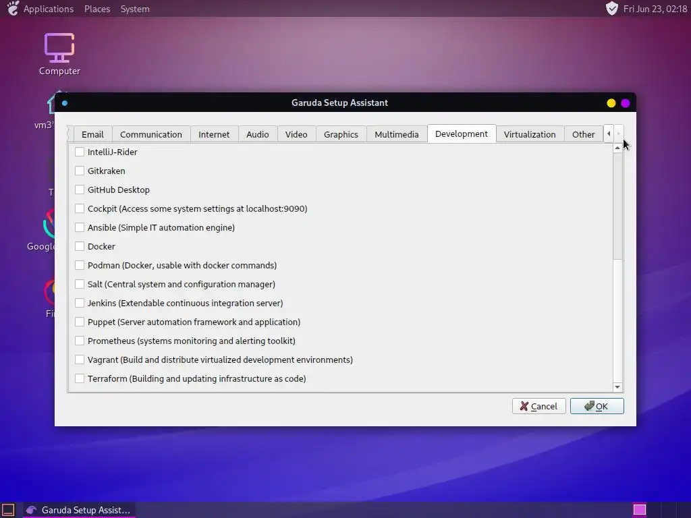Check the Vagrant checkbox
This screenshot has height=518, width=691.
tap(80, 360)
